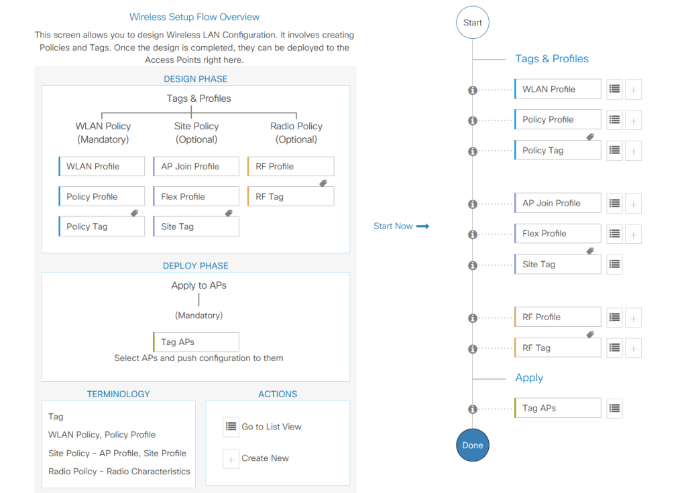Open list view for Policy Tag
686x493 pixels.
click(x=614, y=151)
